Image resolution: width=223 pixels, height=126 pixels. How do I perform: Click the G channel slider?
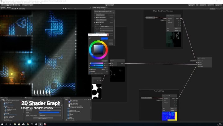coord(97,65)
